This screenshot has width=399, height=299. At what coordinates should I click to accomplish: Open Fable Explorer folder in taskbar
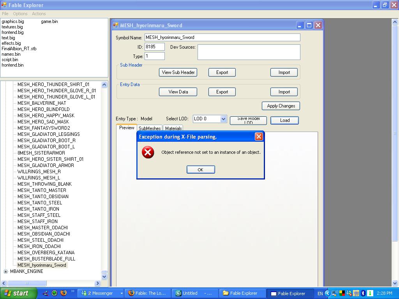coord(240,293)
